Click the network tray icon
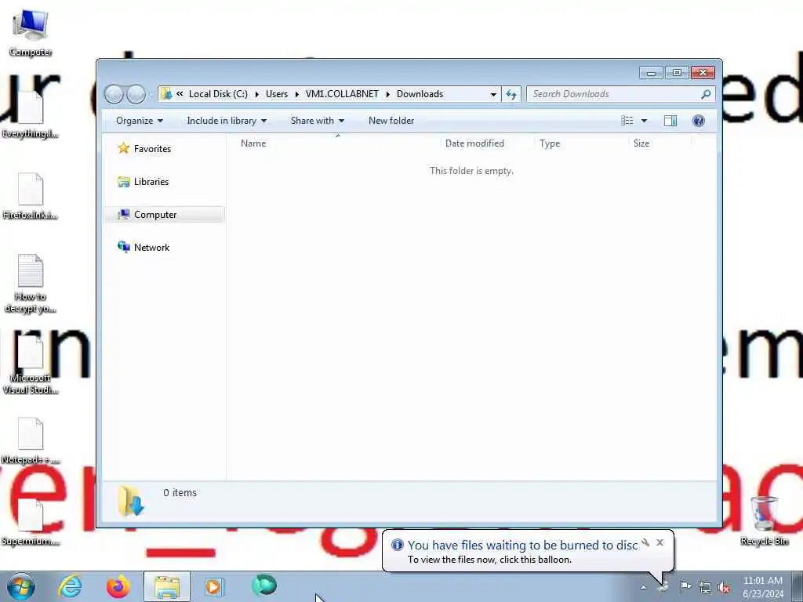803x602 pixels. 705,588
